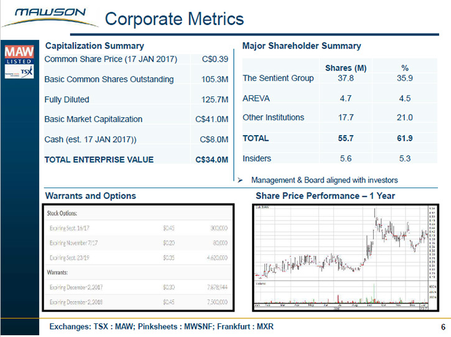
Task: Select Sentient Group 35.9 percent value
Action: point(405,78)
